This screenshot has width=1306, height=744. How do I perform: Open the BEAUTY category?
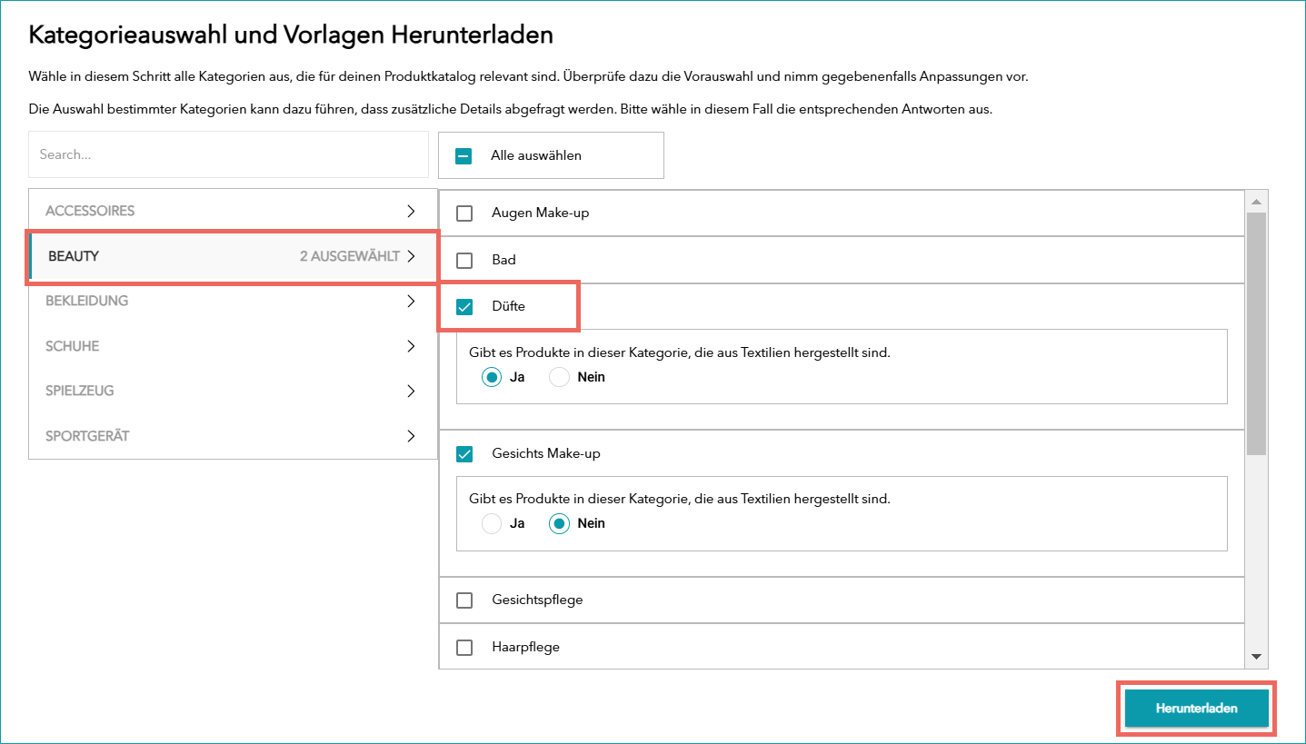coord(233,256)
